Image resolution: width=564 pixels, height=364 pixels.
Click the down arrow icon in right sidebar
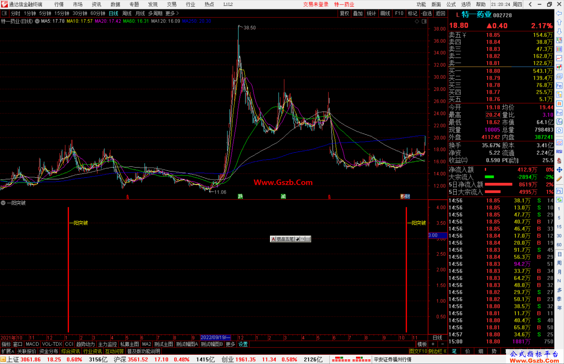tap(559, 31)
